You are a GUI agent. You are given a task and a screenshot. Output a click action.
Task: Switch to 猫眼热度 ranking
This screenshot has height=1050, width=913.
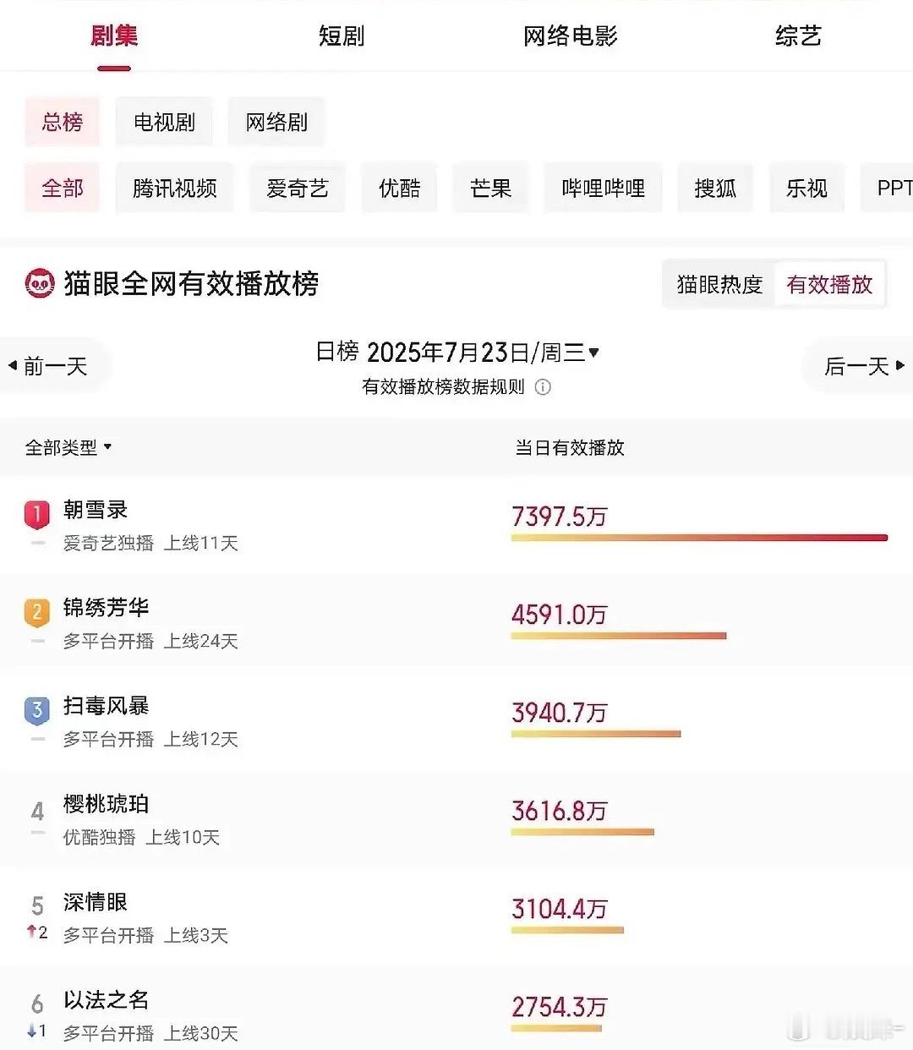[x=719, y=285]
